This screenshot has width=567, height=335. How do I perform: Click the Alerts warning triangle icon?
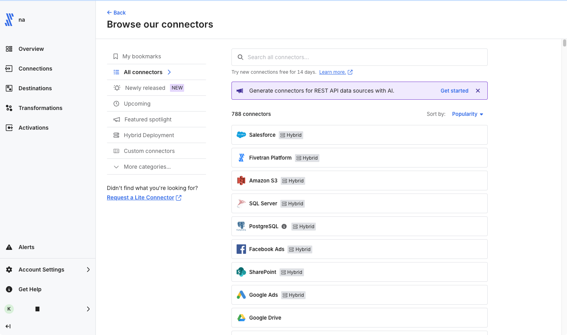[x=9, y=247]
